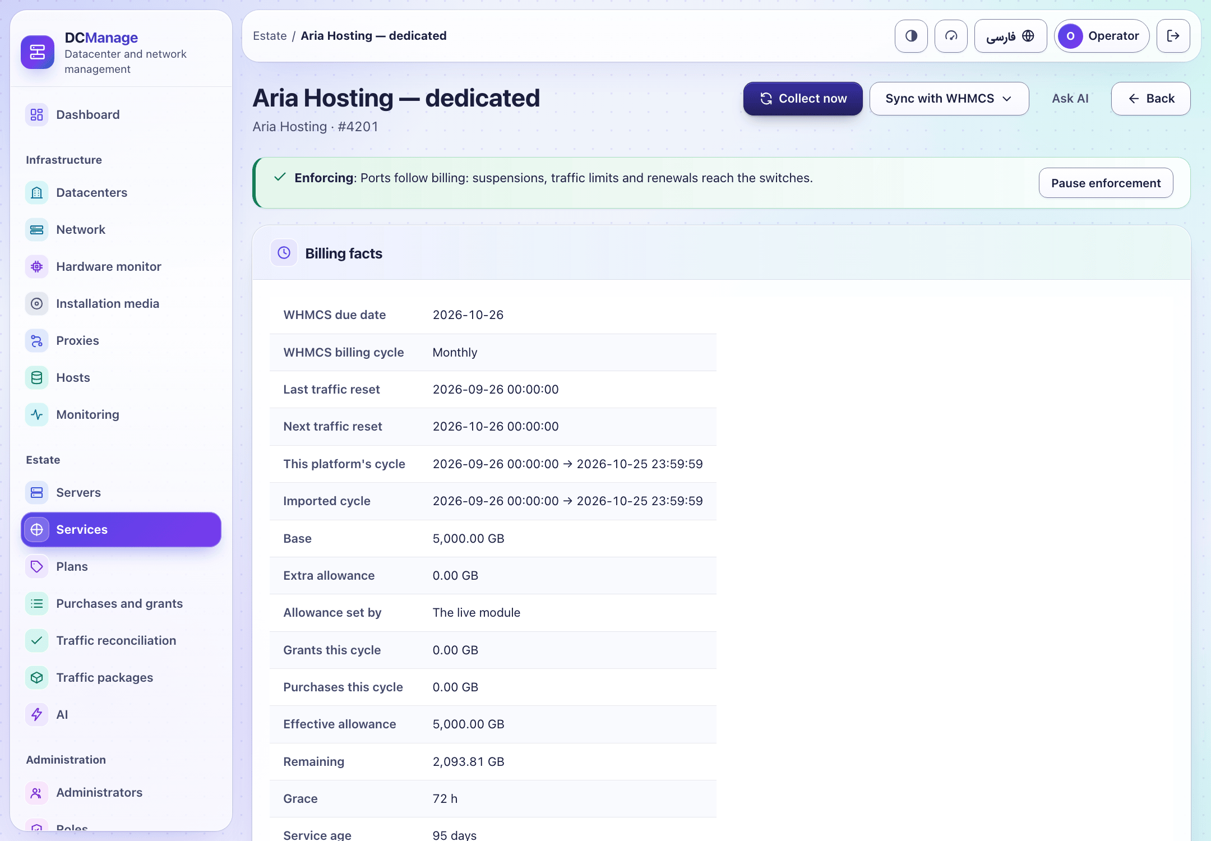The height and width of the screenshot is (841, 1211).
Task: Click the DCManage logo icon
Action: (x=38, y=52)
